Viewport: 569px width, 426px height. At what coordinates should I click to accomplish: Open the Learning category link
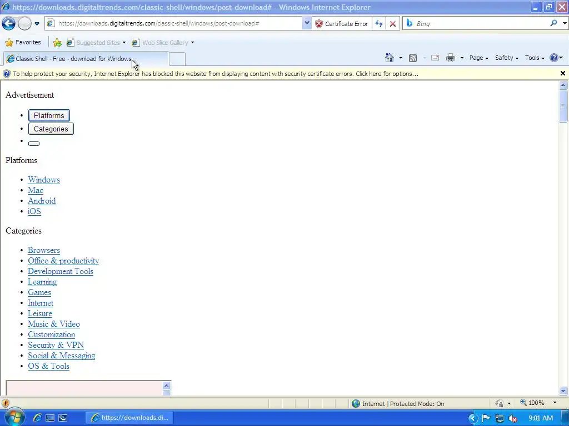pyautogui.click(x=42, y=282)
